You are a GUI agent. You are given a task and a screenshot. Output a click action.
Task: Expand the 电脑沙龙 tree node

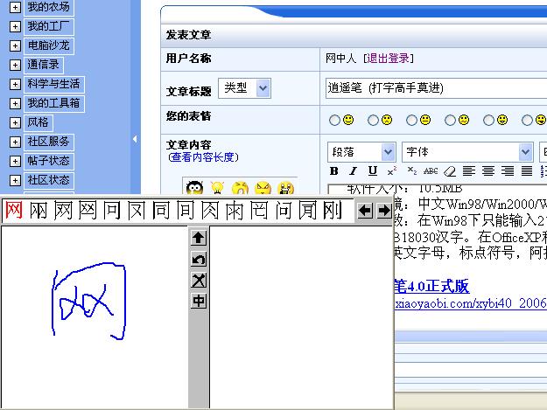[x=15, y=45]
